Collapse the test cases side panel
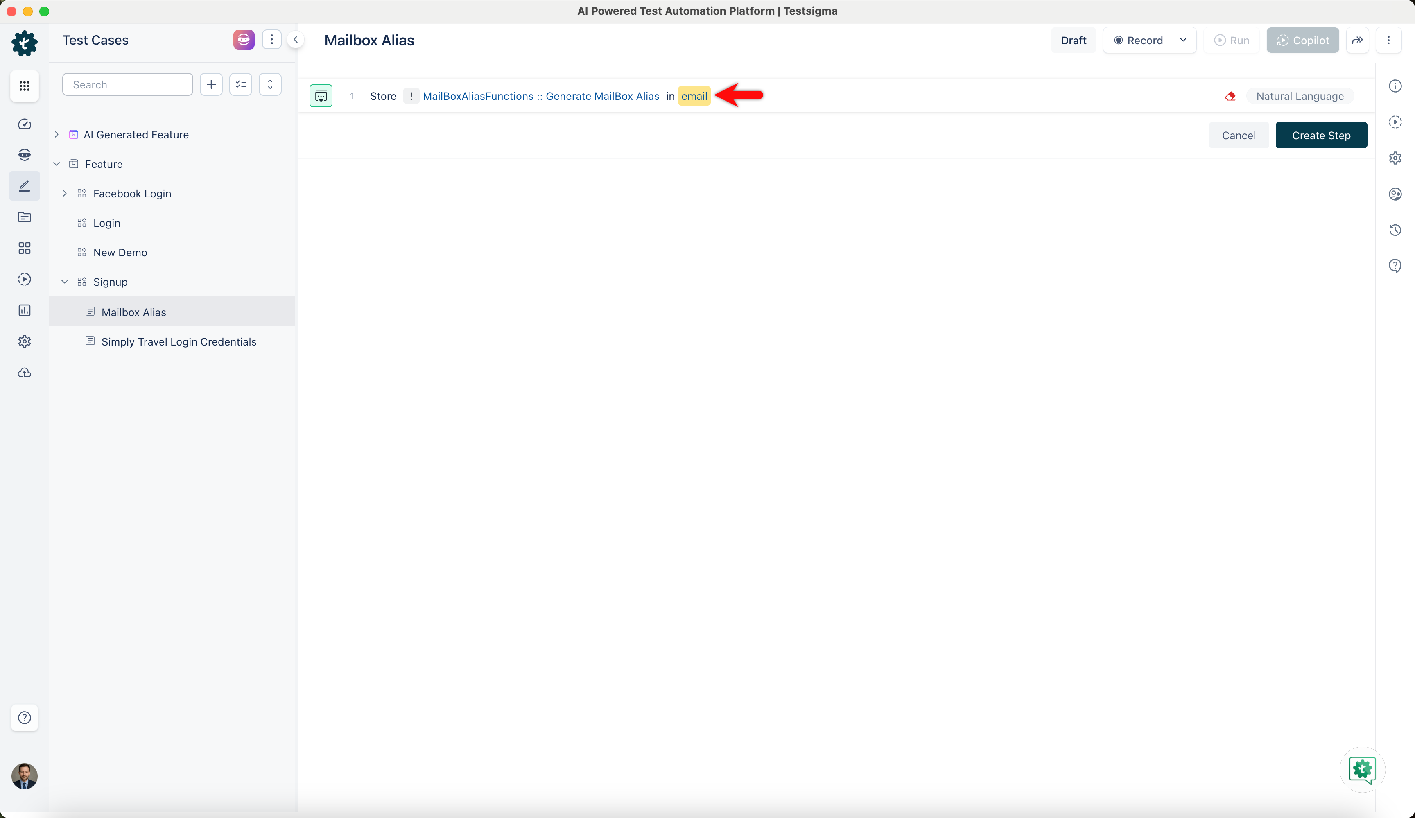Screen dimensions: 1415x818 tap(296, 40)
